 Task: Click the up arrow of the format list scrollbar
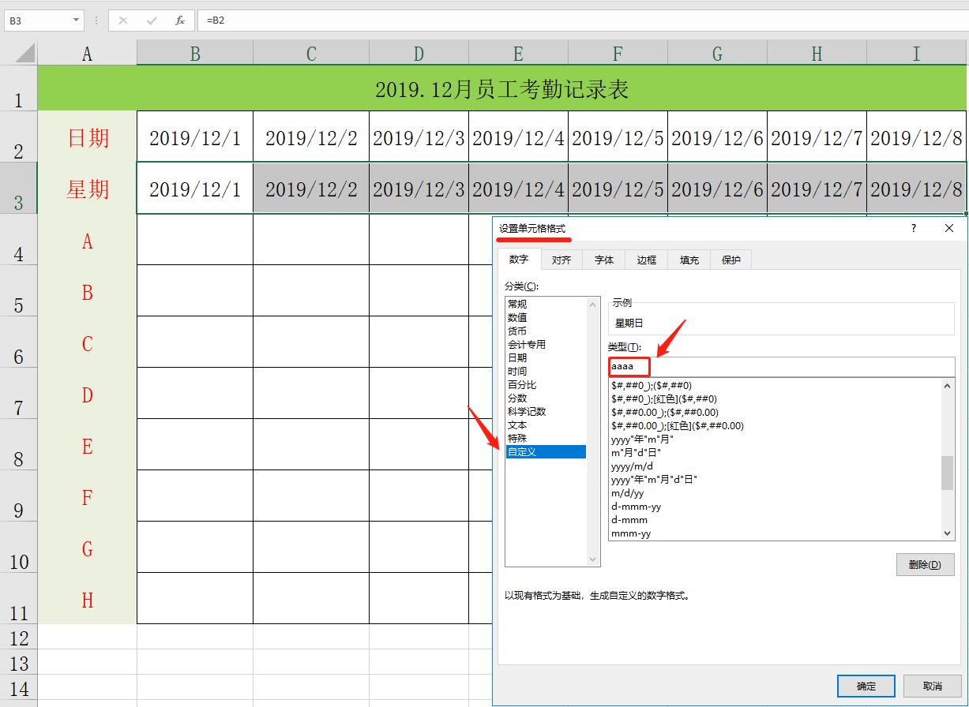[947, 386]
